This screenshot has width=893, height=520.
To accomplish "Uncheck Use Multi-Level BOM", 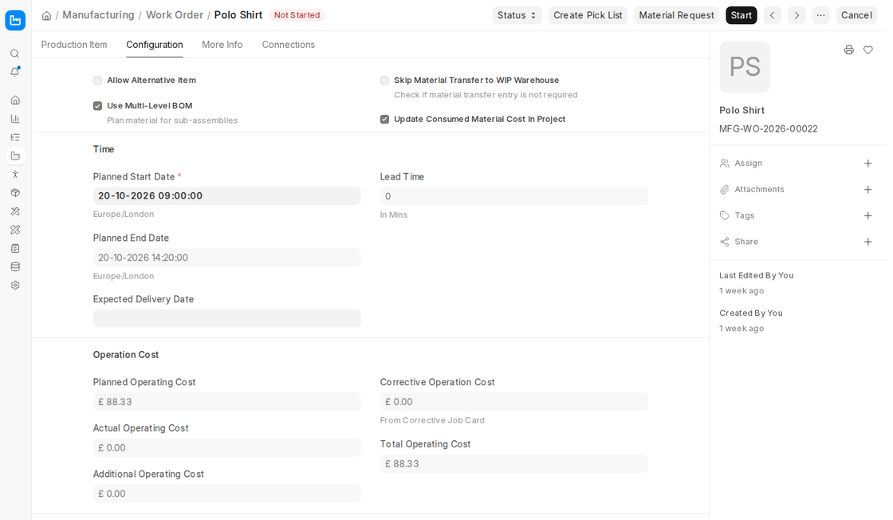I will click(x=97, y=106).
